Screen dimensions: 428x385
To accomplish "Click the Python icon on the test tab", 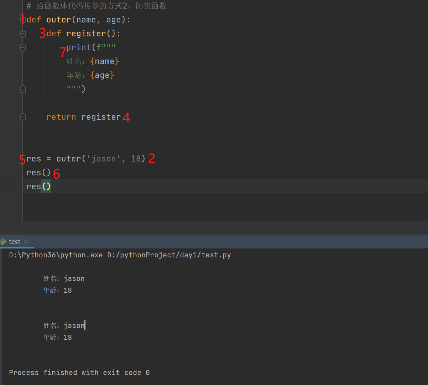I will tap(4, 242).
